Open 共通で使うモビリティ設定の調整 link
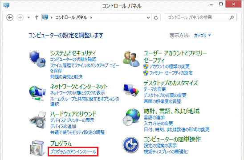The height and width of the screenshot is (160, 244). point(77,132)
